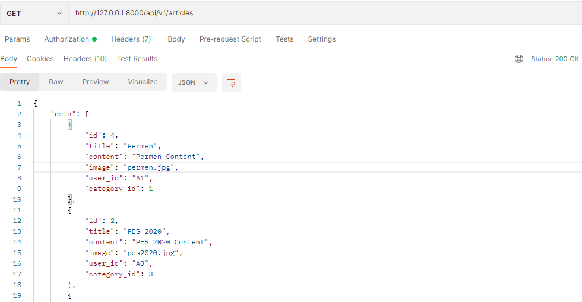The width and height of the screenshot is (582, 302).
Task: Click the "data" key on line 2
Action: (x=63, y=114)
